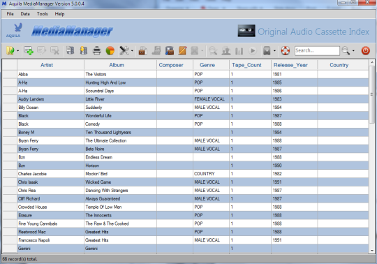Select the 'Chris Isaak' artist cell
The width and height of the screenshot is (377, 264).
pyautogui.click(x=50, y=182)
